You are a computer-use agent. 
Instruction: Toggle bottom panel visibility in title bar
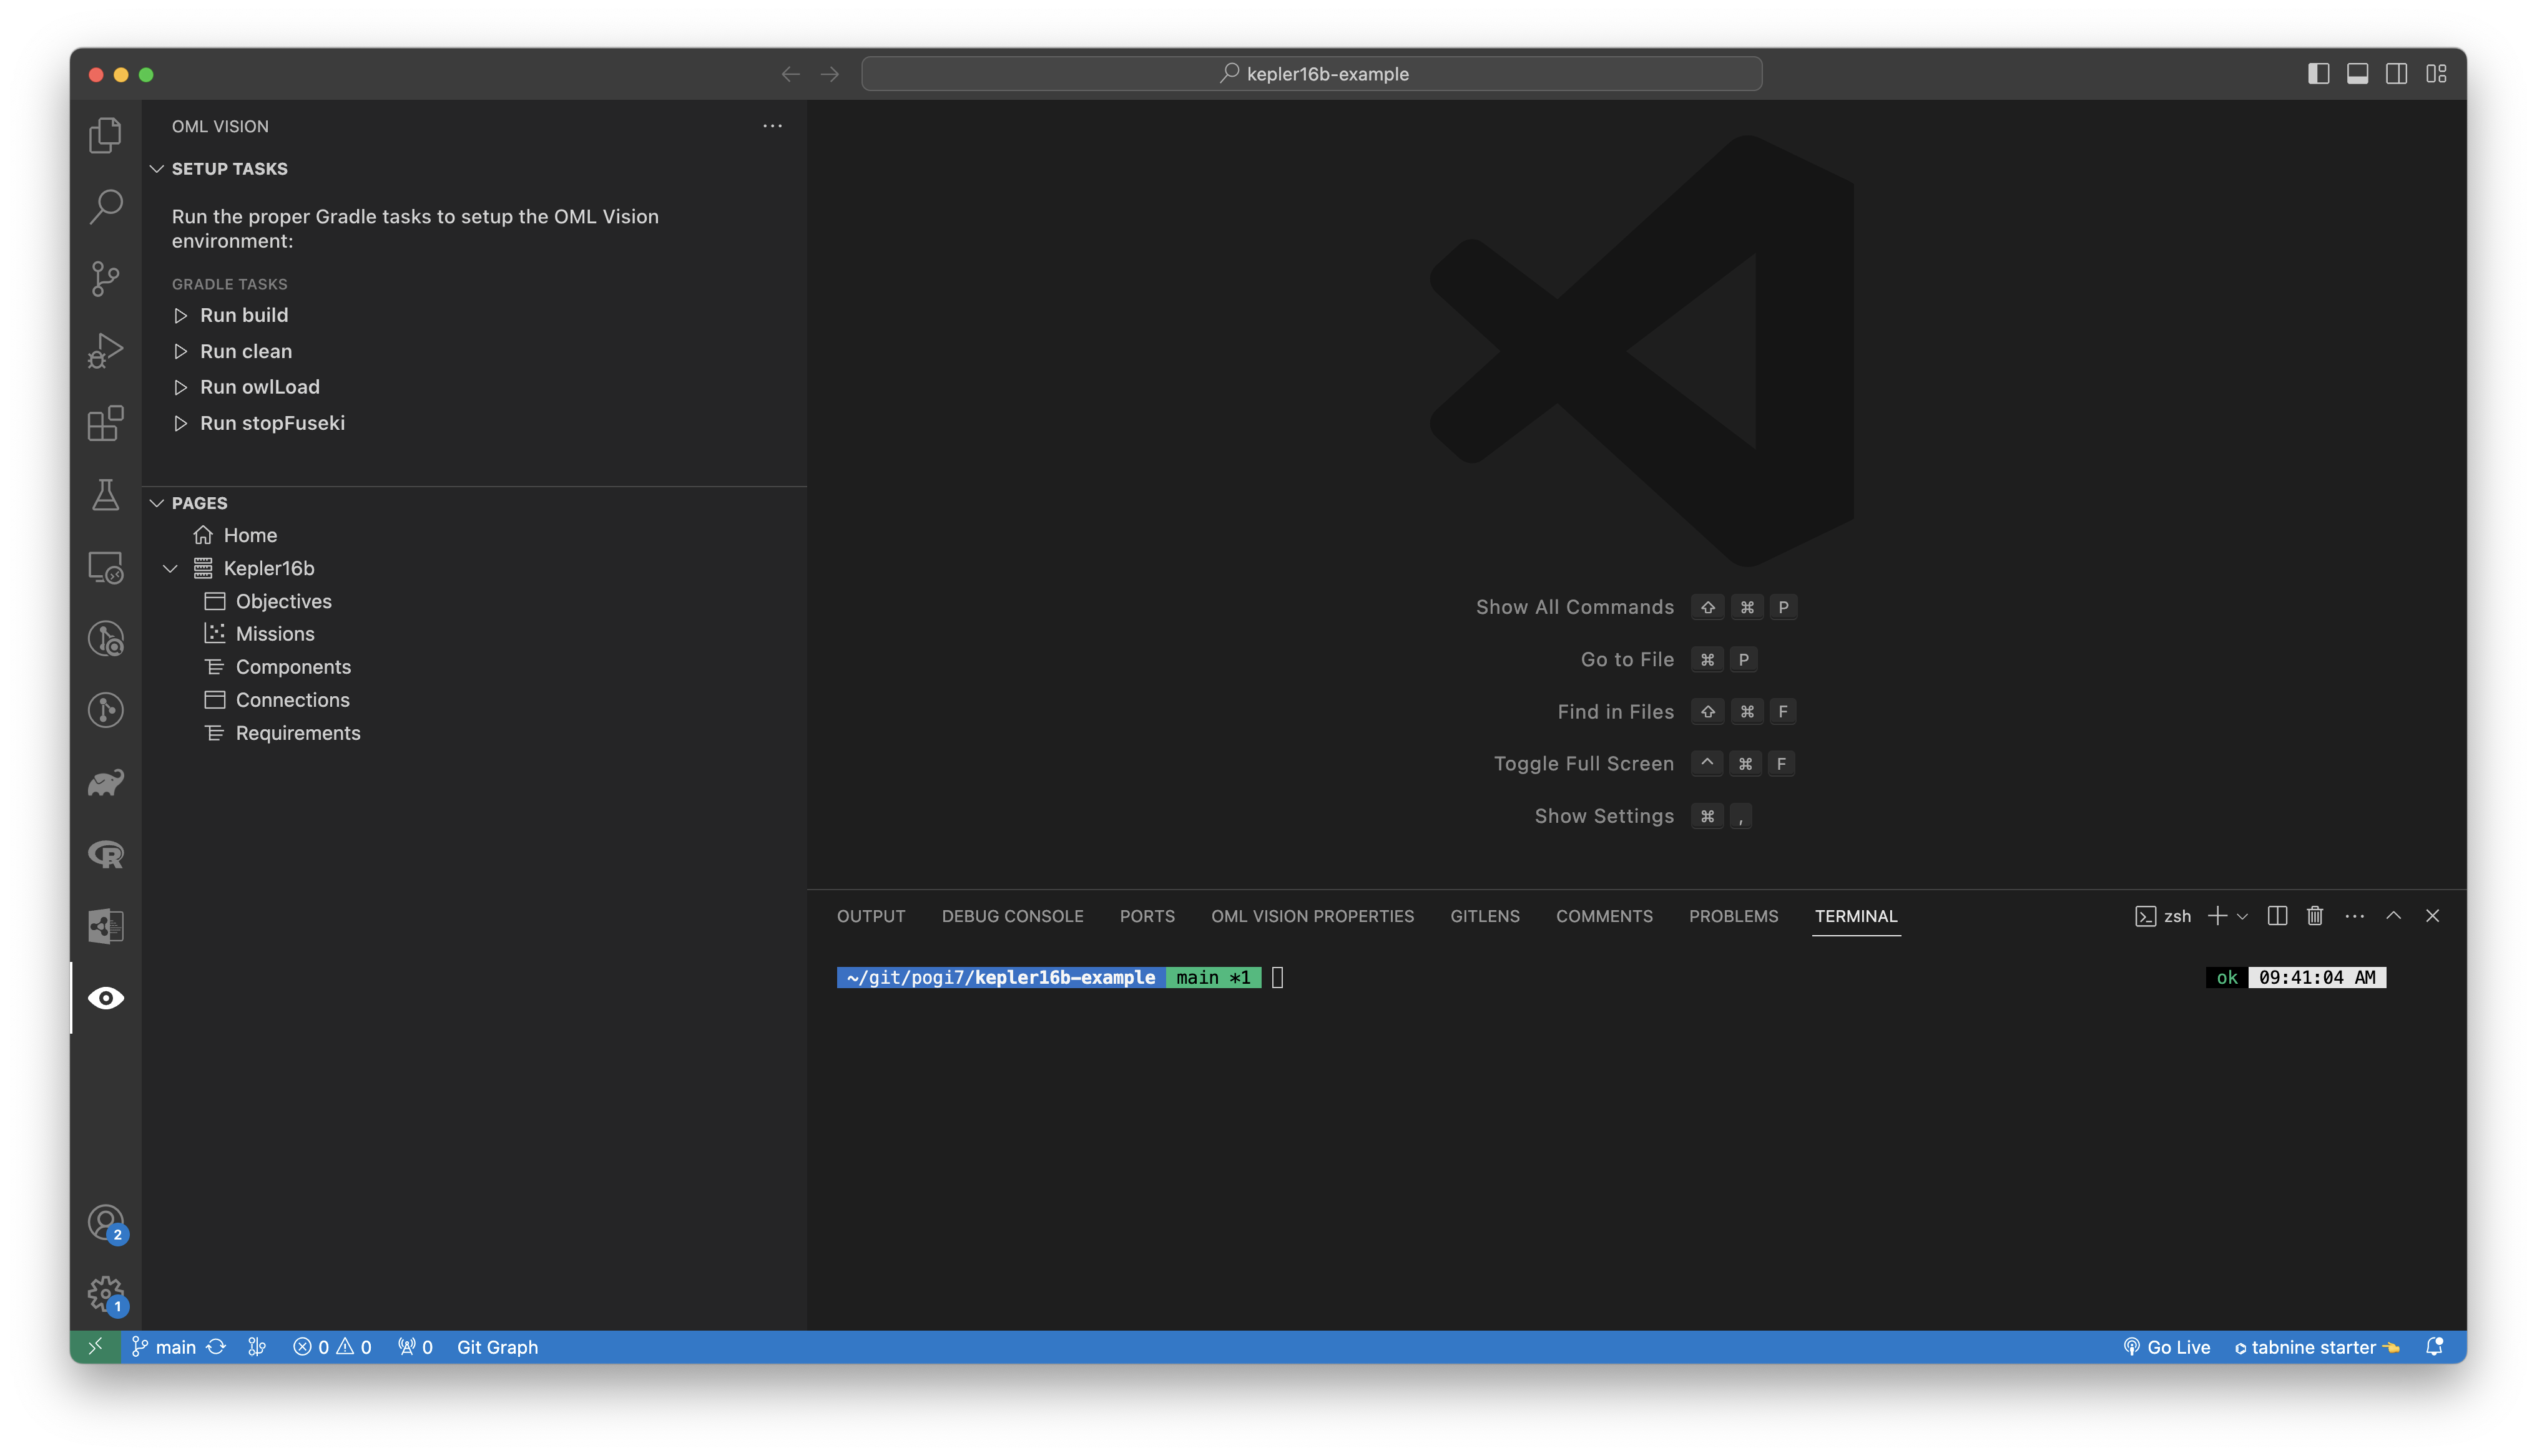pyautogui.click(x=2357, y=74)
